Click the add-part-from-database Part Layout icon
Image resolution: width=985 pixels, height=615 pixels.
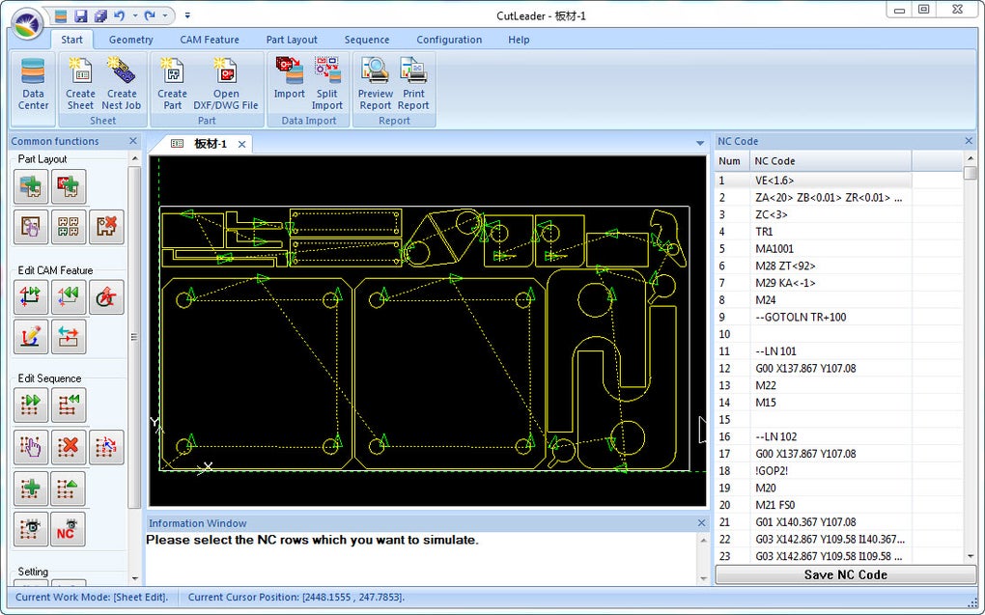(x=31, y=186)
